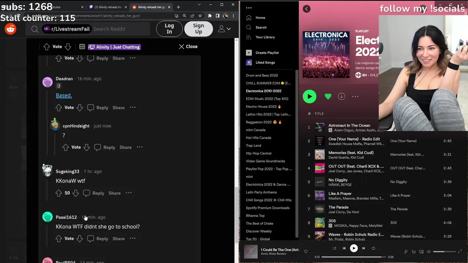Downvote cpnHindsight's comment
The width and height of the screenshot is (468, 263).
[87, 147]
